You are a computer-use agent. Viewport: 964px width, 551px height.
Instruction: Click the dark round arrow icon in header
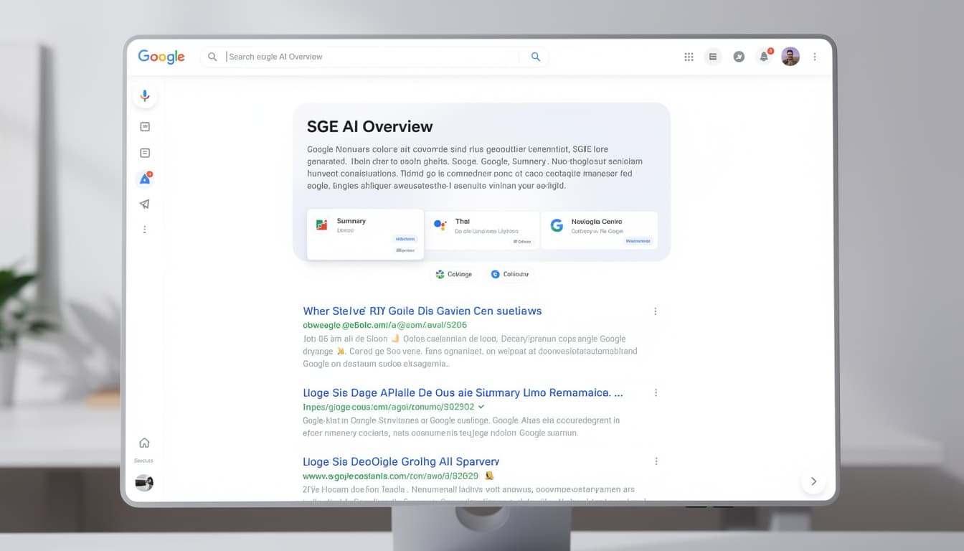tap(739, 57)
